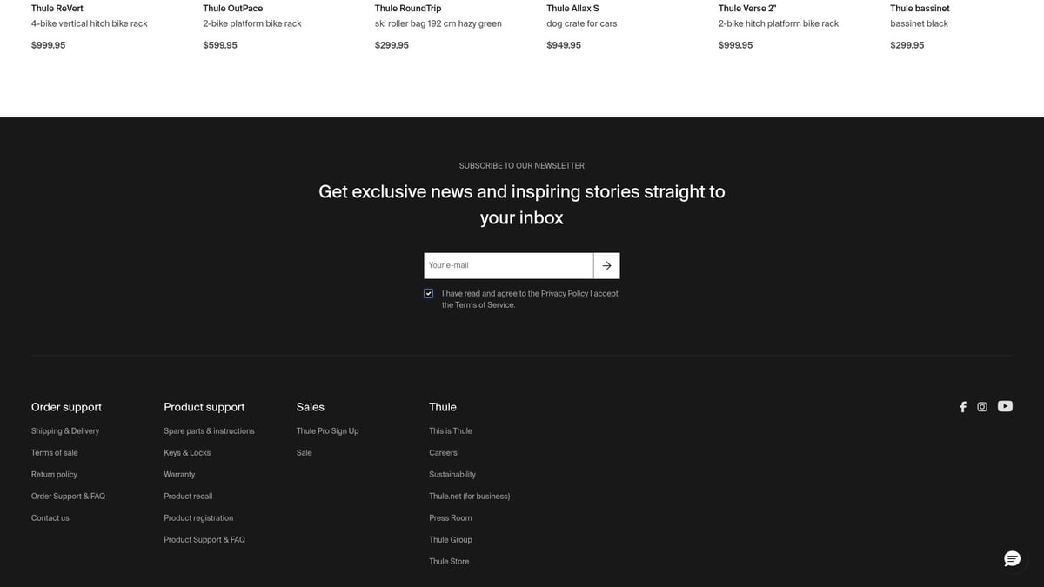1044x587 pixels.
Task: Go to Shipping & Delivery page
Action: 65,431
